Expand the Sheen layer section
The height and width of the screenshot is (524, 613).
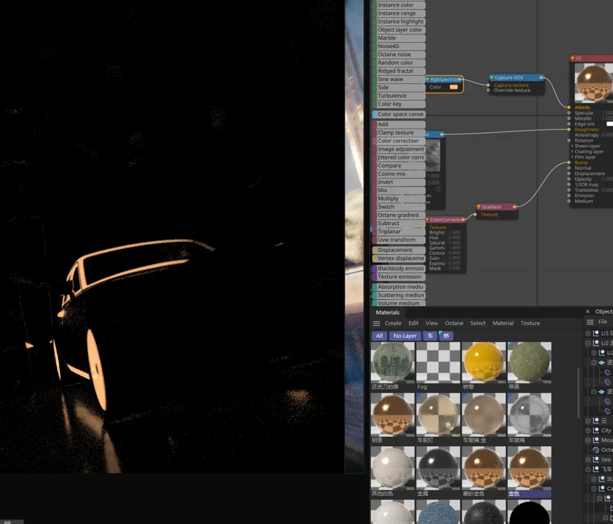point(572,146)
